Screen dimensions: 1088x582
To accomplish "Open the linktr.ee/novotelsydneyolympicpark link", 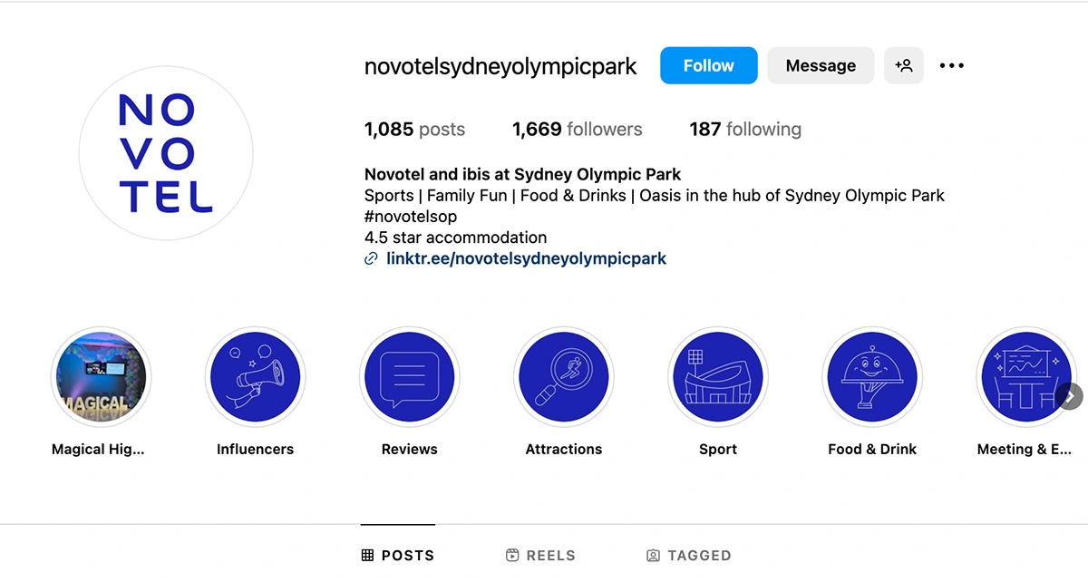I will [x=526, y=258].
